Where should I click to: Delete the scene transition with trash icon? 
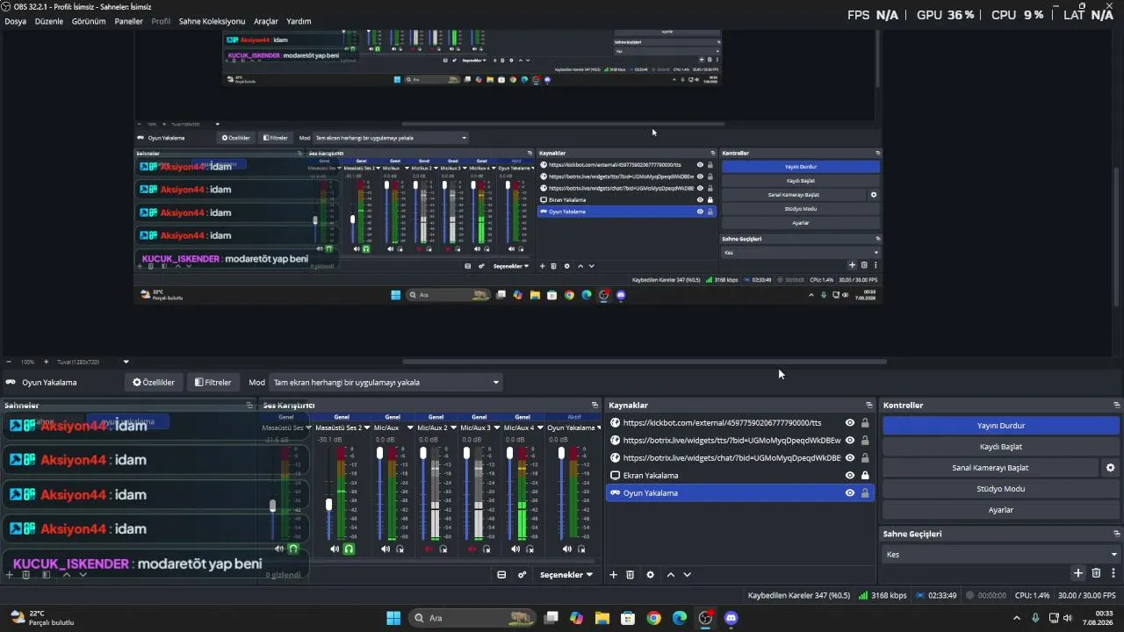click(x=1096, y=573)
